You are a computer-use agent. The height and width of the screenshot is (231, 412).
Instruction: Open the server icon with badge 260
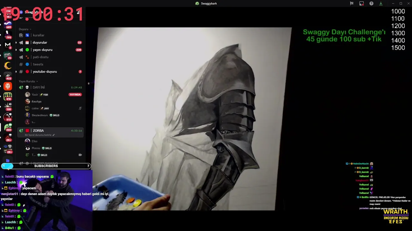click(8, 127)
